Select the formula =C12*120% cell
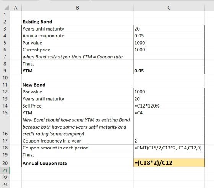214x188 pixels. pos(169,106)
